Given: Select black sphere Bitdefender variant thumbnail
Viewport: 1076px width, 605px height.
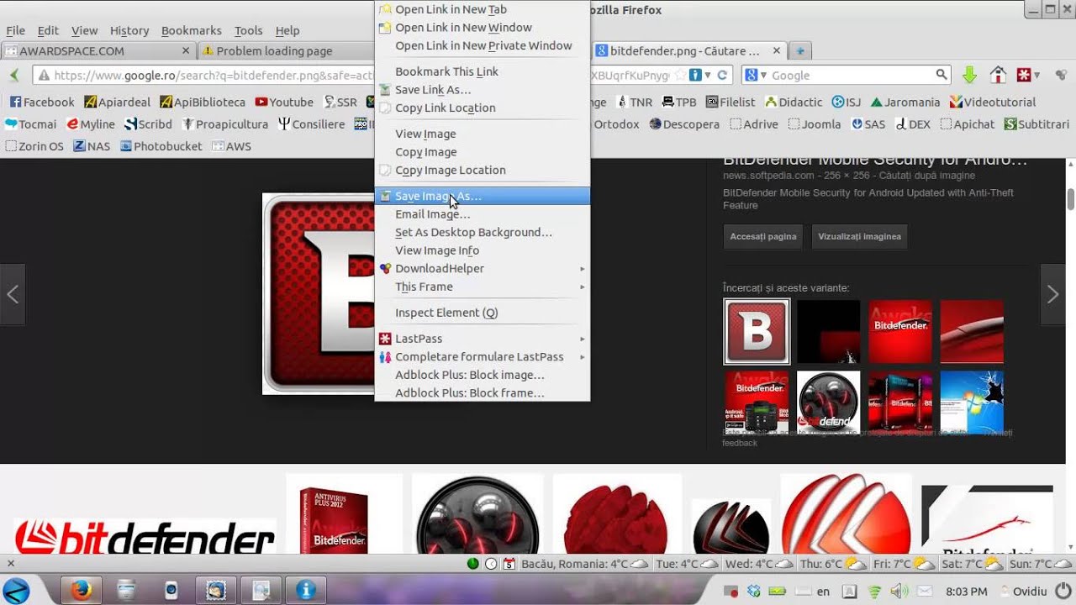Looking at the screenshot, I should [x=828, y=402].
